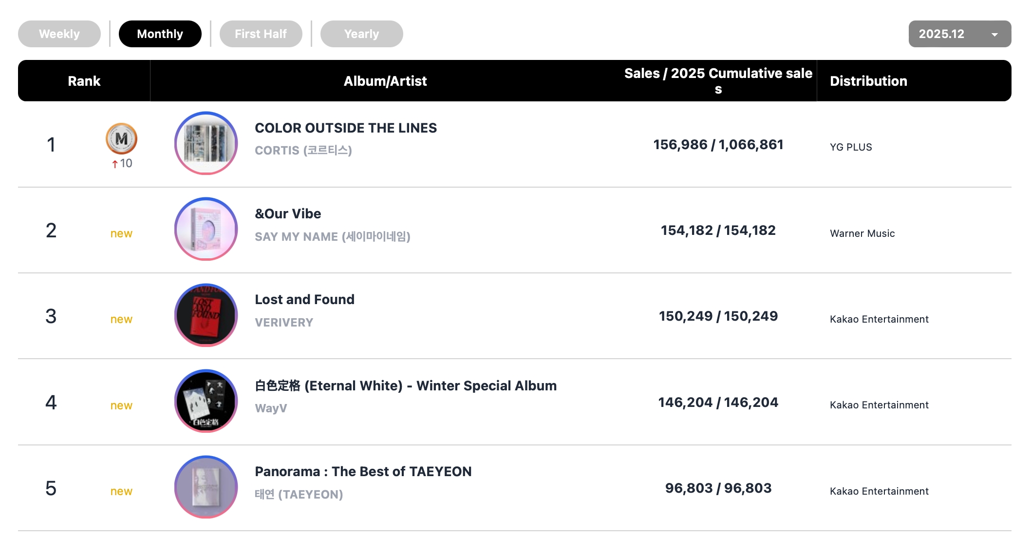Click the VERIVERY artist name
This screenshot has width=1031, height=539.
(284, 323)
